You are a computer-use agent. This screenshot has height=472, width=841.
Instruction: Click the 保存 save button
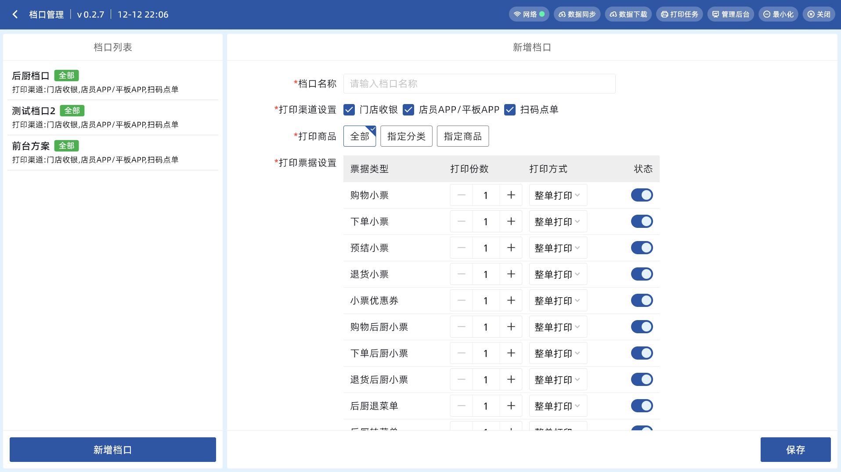coord(795,450)
